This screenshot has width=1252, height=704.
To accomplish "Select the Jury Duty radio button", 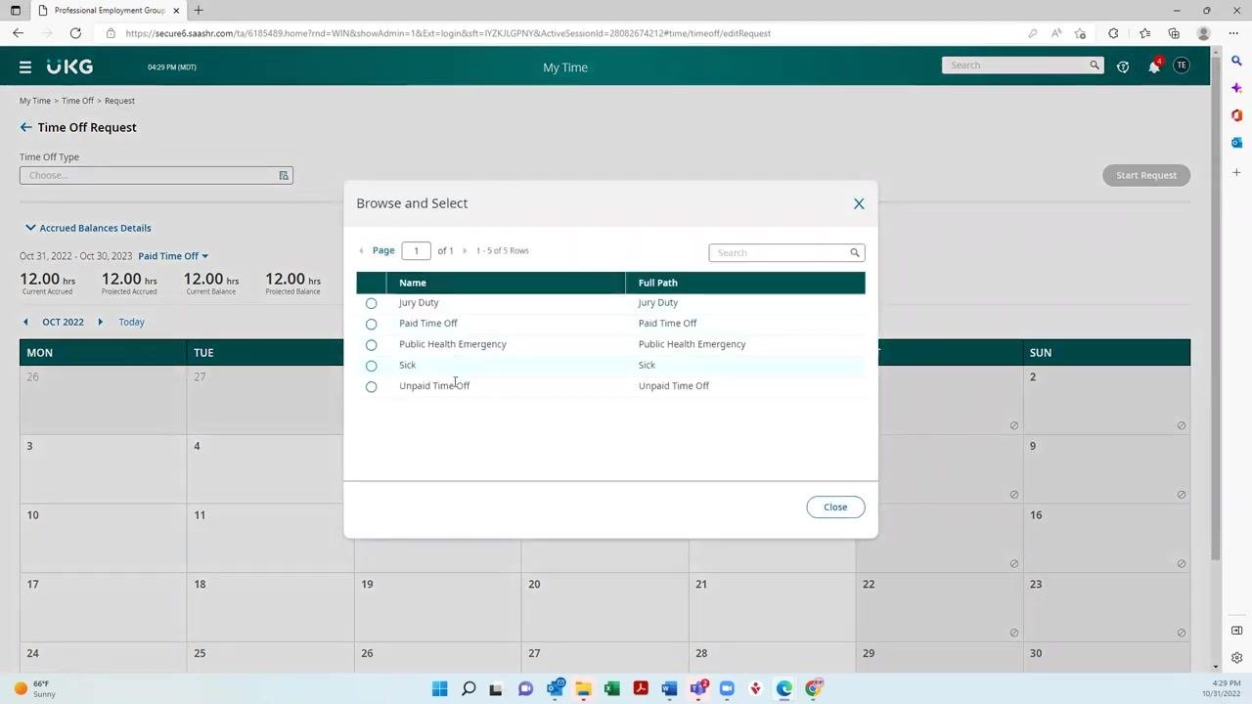I will [x=371, y=303].
